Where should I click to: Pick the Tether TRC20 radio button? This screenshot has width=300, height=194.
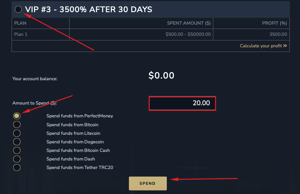click(x=17, y=167)
